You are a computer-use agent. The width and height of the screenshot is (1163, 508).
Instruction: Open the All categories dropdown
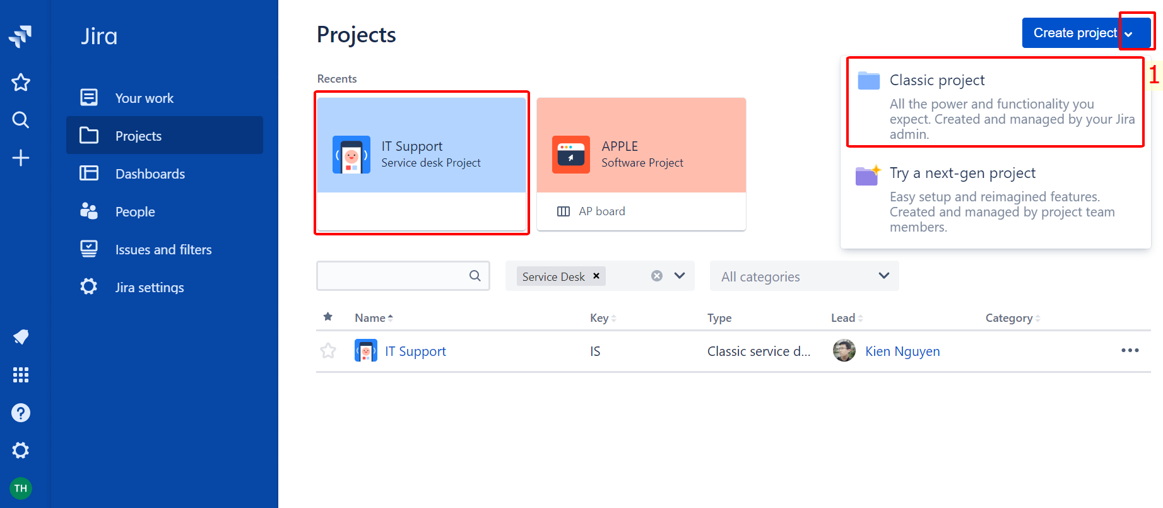pos(804,276)
